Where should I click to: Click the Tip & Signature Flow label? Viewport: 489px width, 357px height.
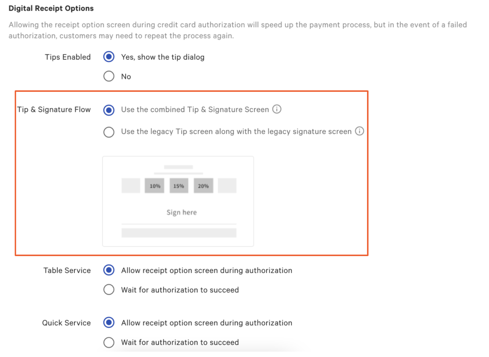[x=54, y=109]
